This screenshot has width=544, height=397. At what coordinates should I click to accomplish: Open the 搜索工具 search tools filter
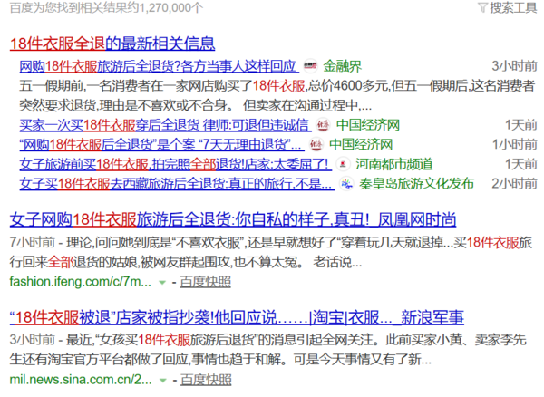pos(508,7)
